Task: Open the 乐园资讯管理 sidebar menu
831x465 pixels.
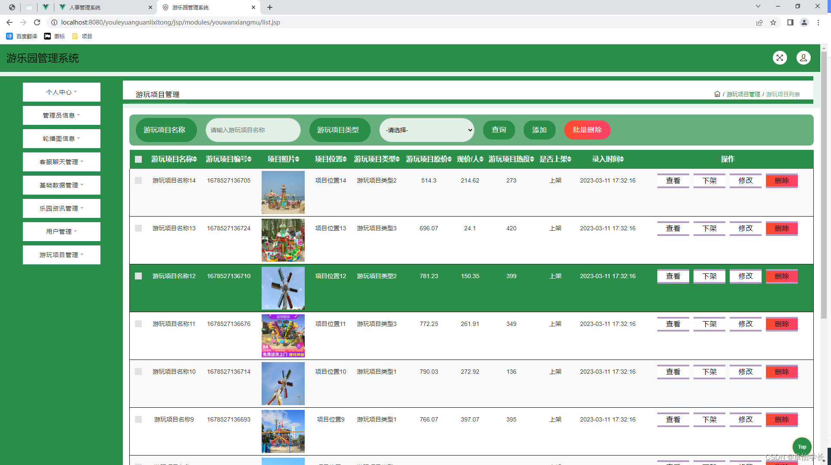Action: coord(61,208)
